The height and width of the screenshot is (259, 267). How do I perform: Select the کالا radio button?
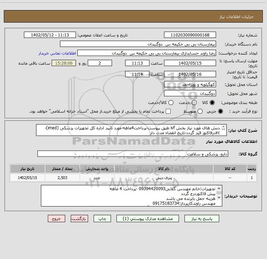tap(212, 103)
